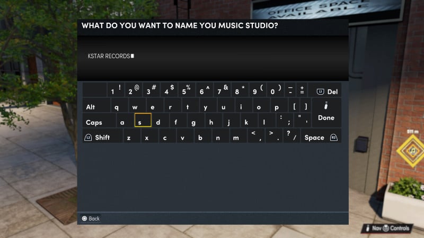Click the music note map marker icon
424x238 pixels.
click(412, 151)
